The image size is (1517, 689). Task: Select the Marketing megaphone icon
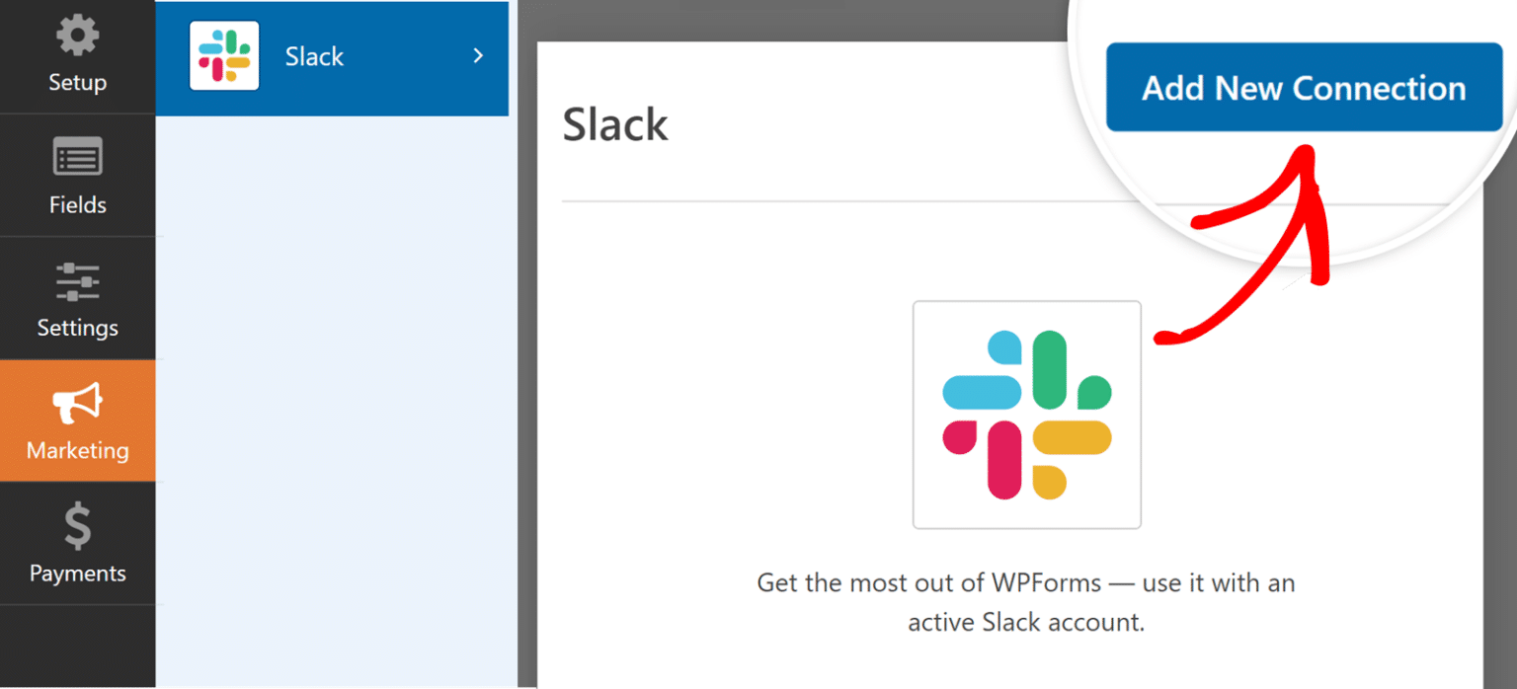click(x=77, y=402)
